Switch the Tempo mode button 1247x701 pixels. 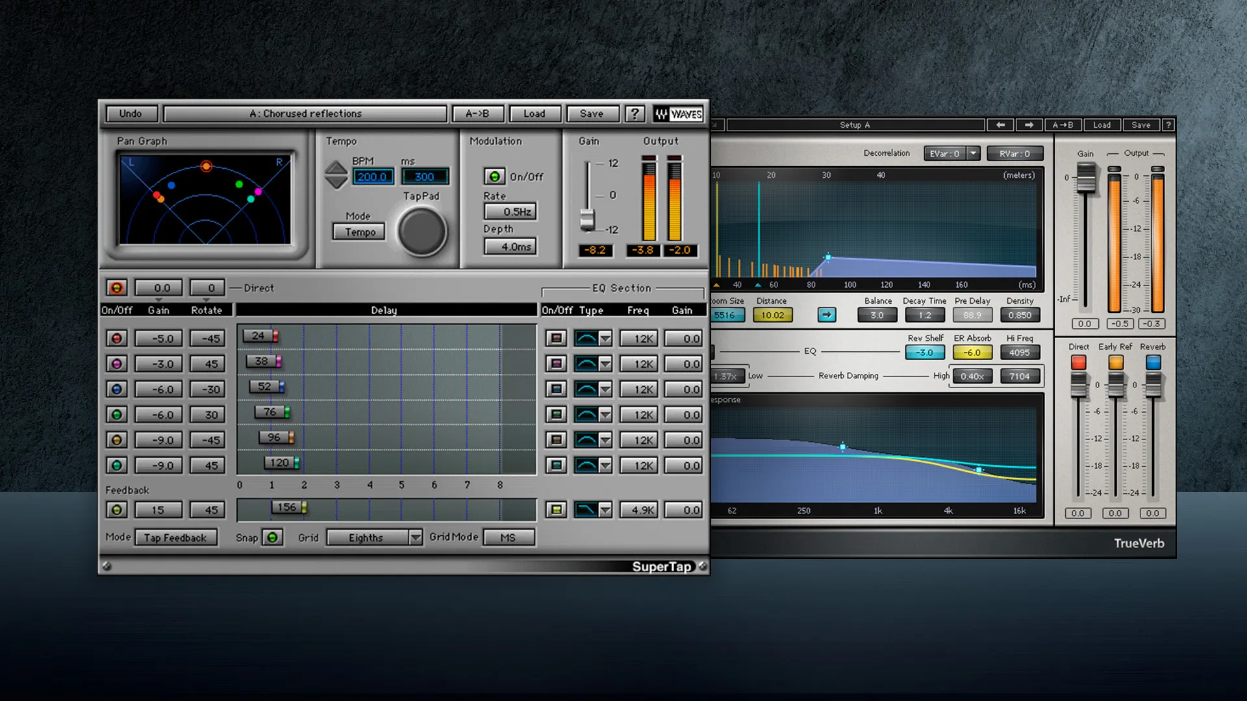[360, 232]
